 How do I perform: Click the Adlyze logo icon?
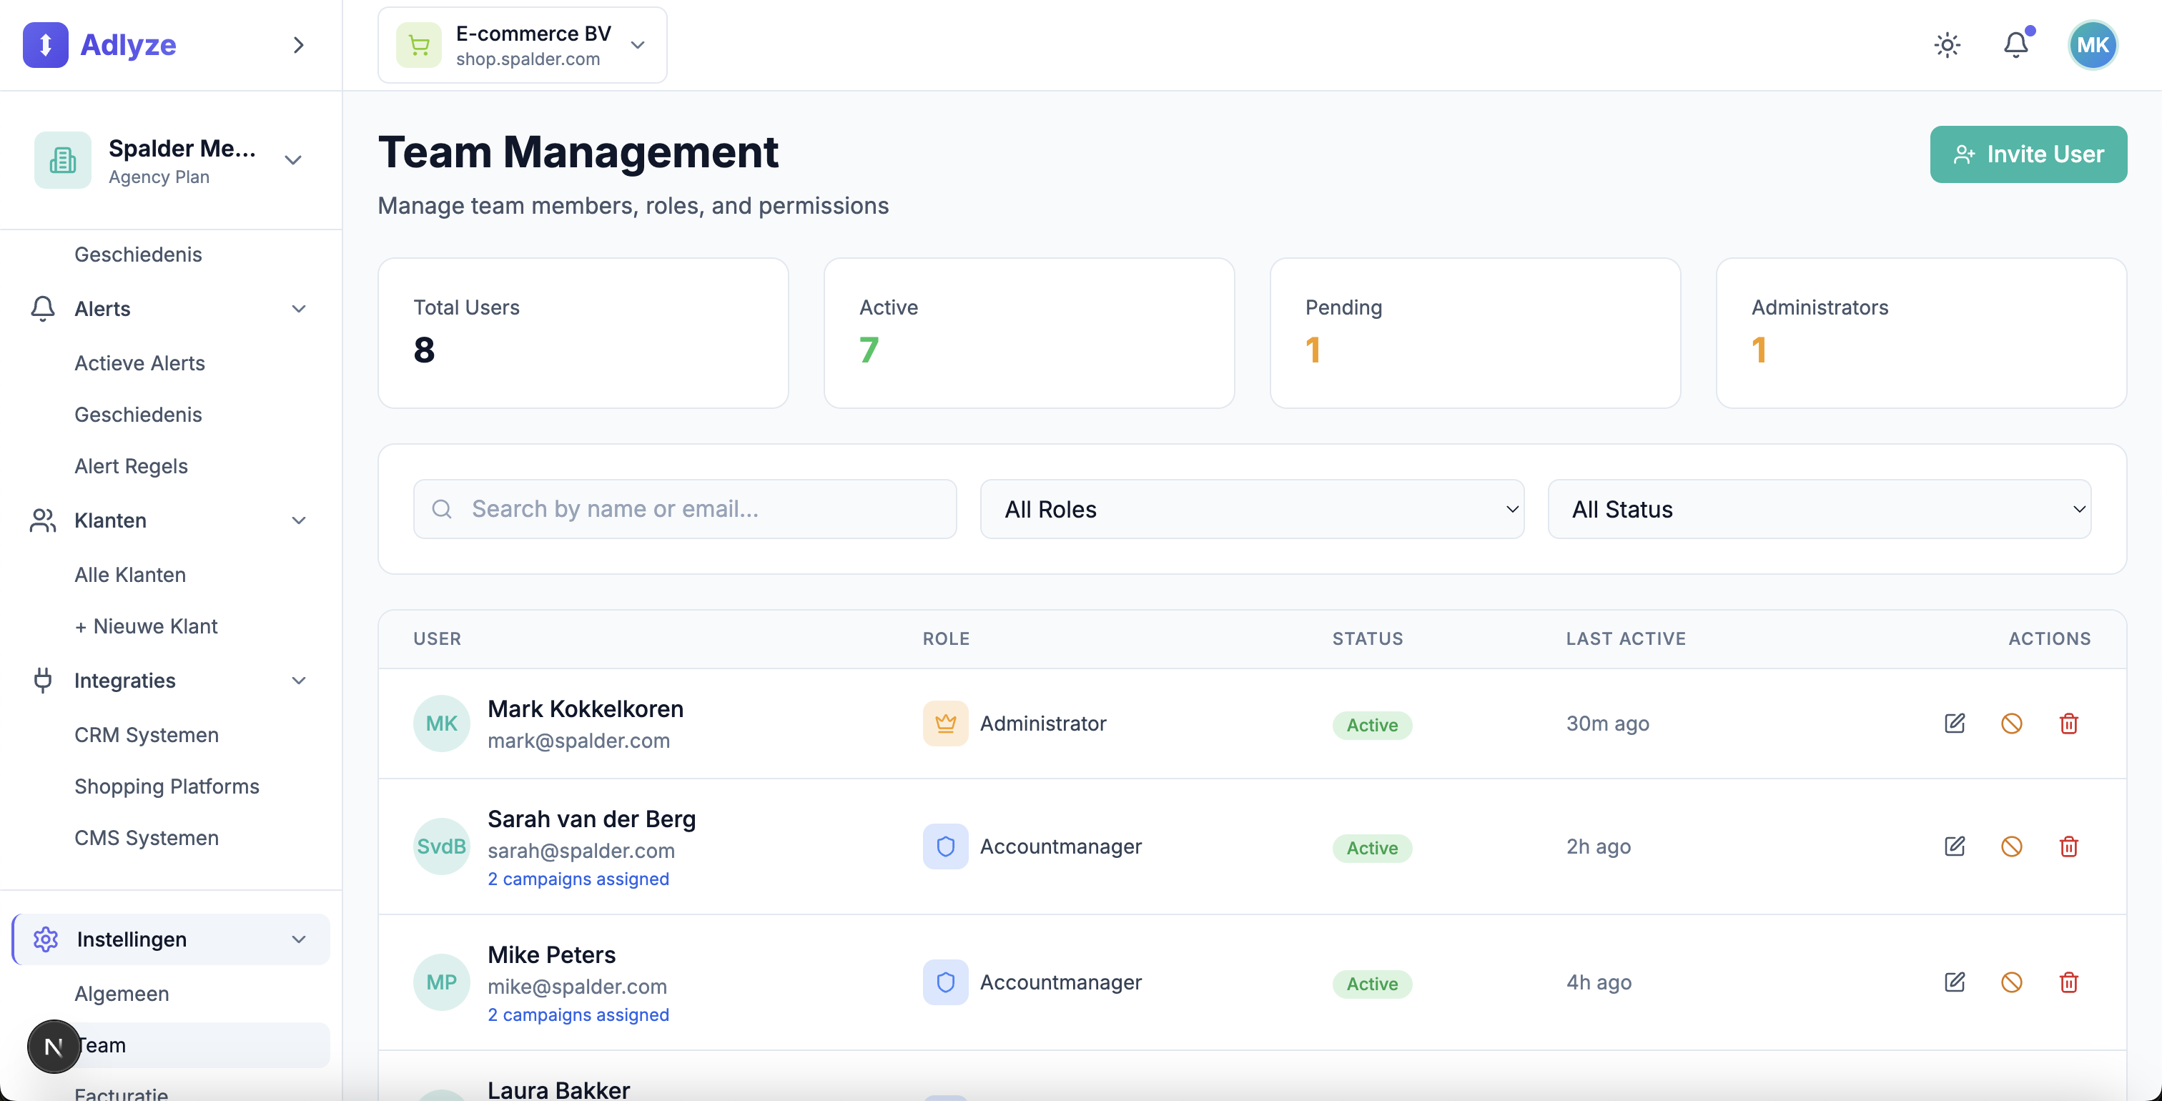[x=45, y=44]
